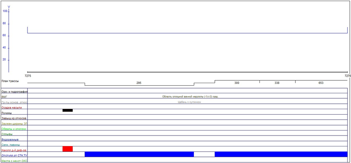Select curve radius value 653
This screenshot has width=351, height=163.
pyautogui.click(x=321, y=83)
